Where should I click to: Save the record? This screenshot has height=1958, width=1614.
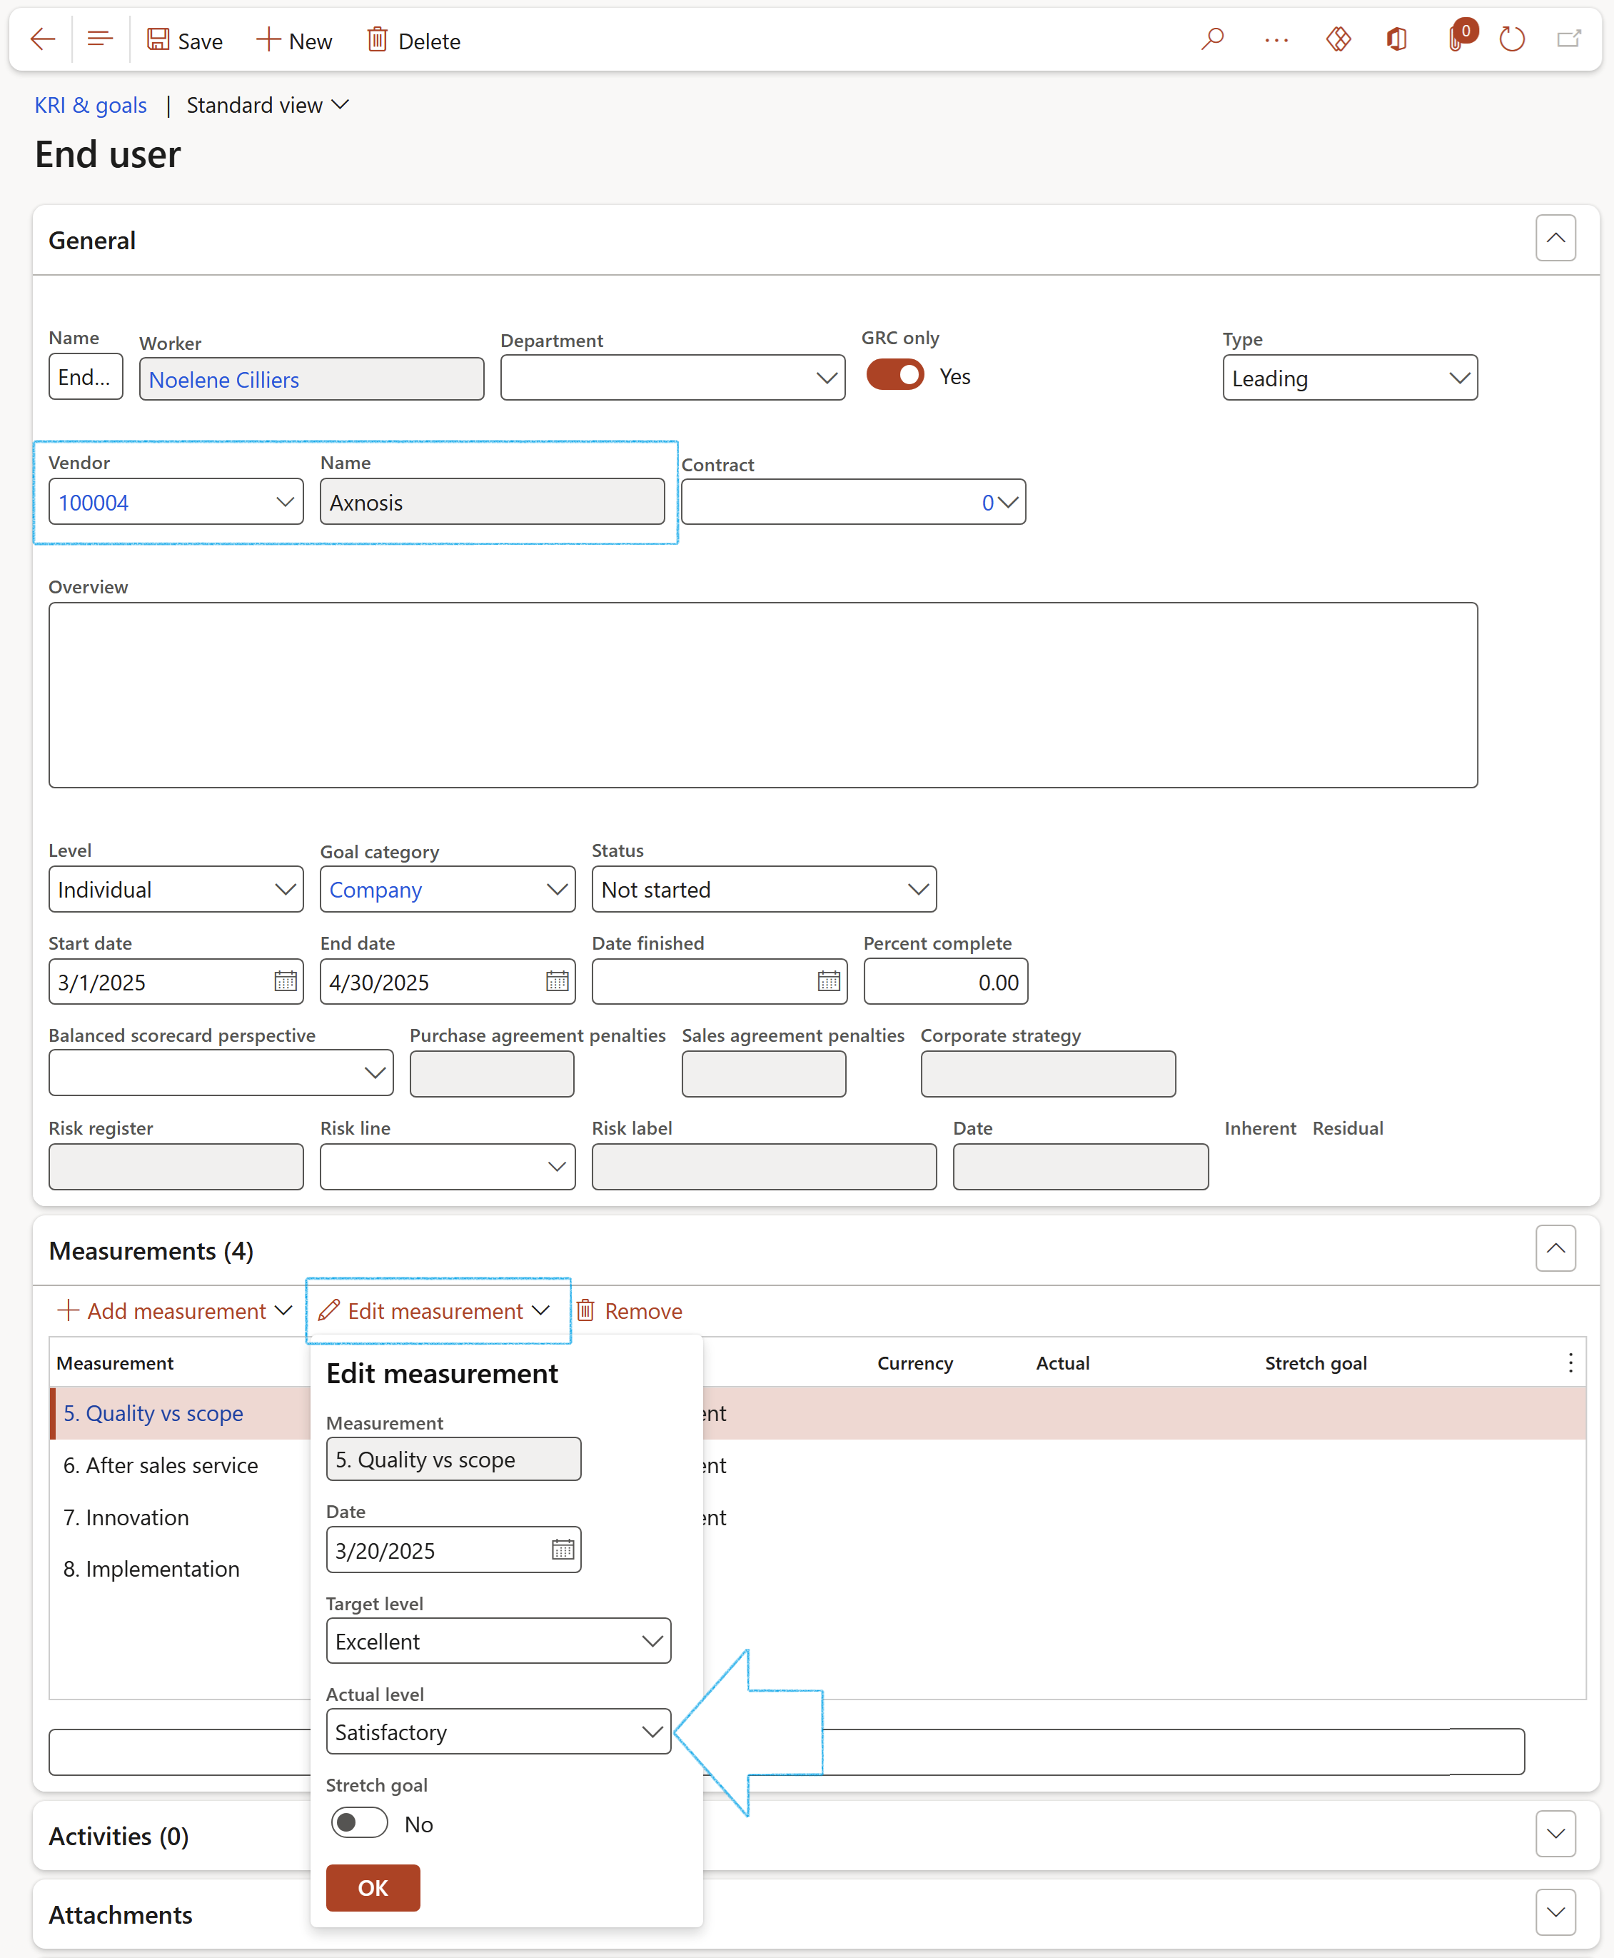tap(185, 41)
